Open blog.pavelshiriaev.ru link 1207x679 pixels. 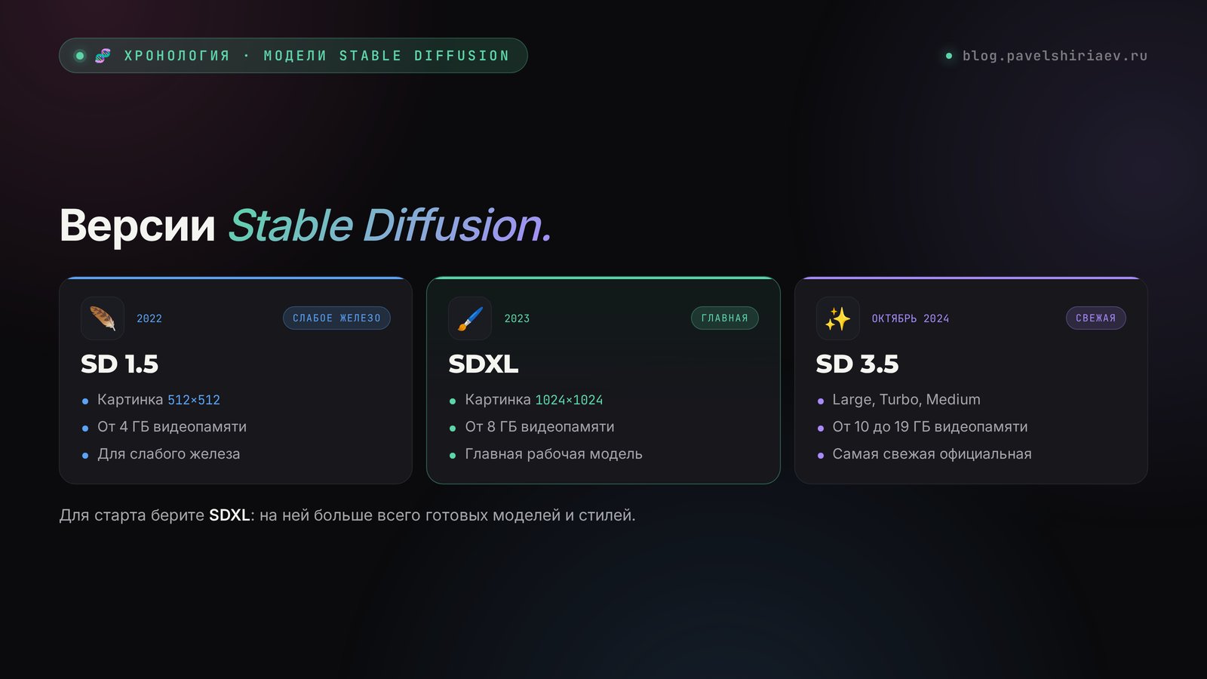pos(1055,56)
